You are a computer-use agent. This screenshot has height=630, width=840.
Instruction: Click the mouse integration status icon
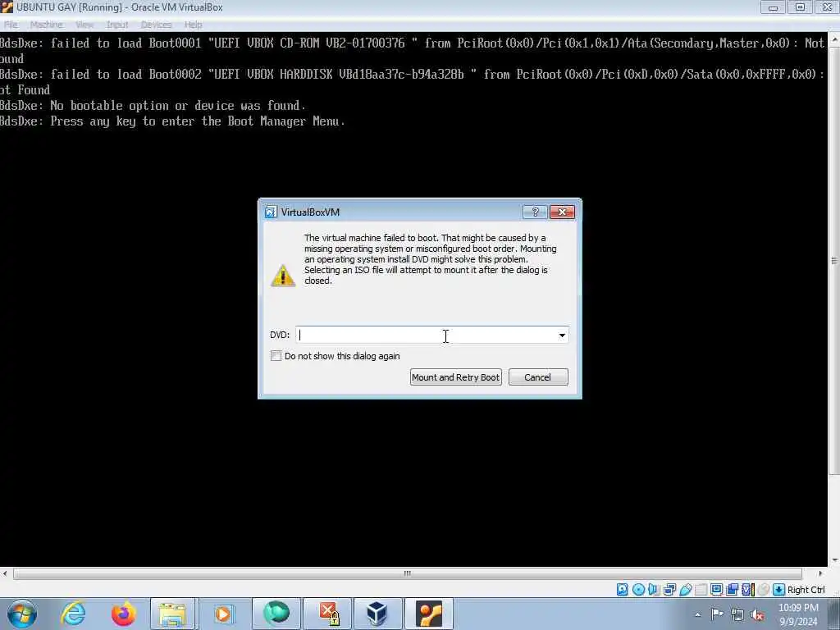coord(764,590)
